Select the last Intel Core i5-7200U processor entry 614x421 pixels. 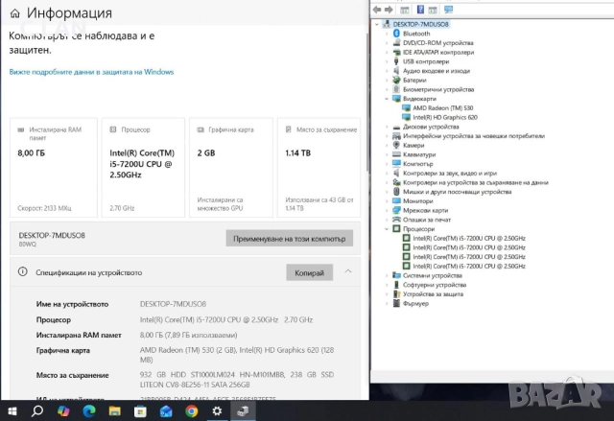click(469, 266)
